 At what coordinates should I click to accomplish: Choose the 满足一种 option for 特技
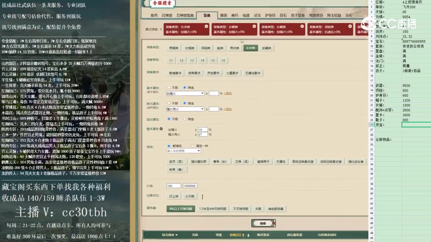[x=192, y=146]
